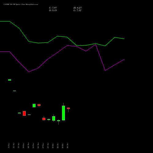Select the "21 Nov" date axis label
Viewport: 153px width, 153px height.
pyautogui.click(x=33, y=145)
